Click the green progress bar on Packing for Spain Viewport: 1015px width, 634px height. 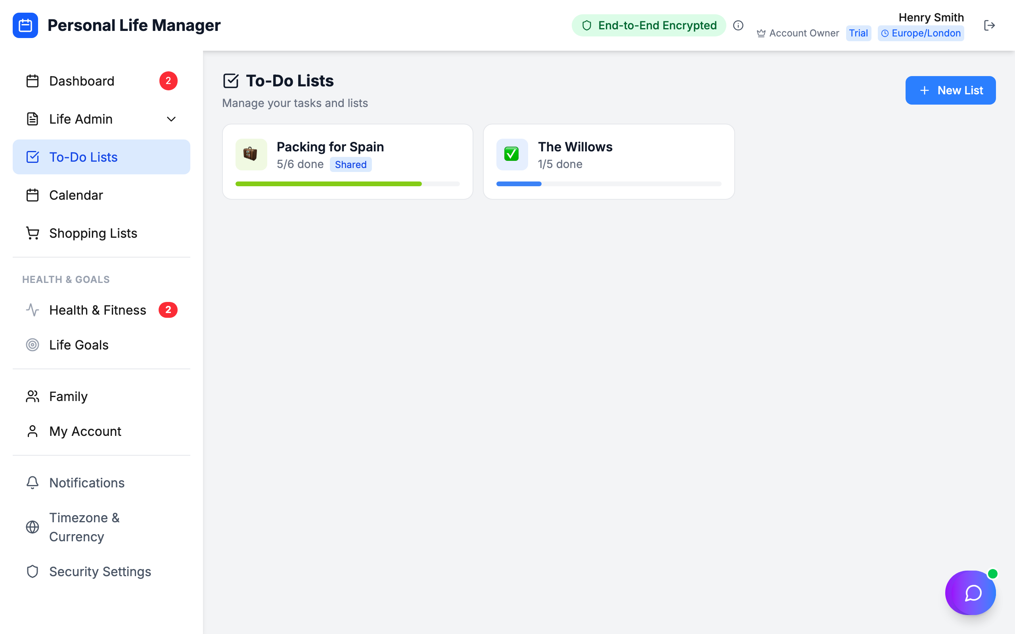point(328,183)
